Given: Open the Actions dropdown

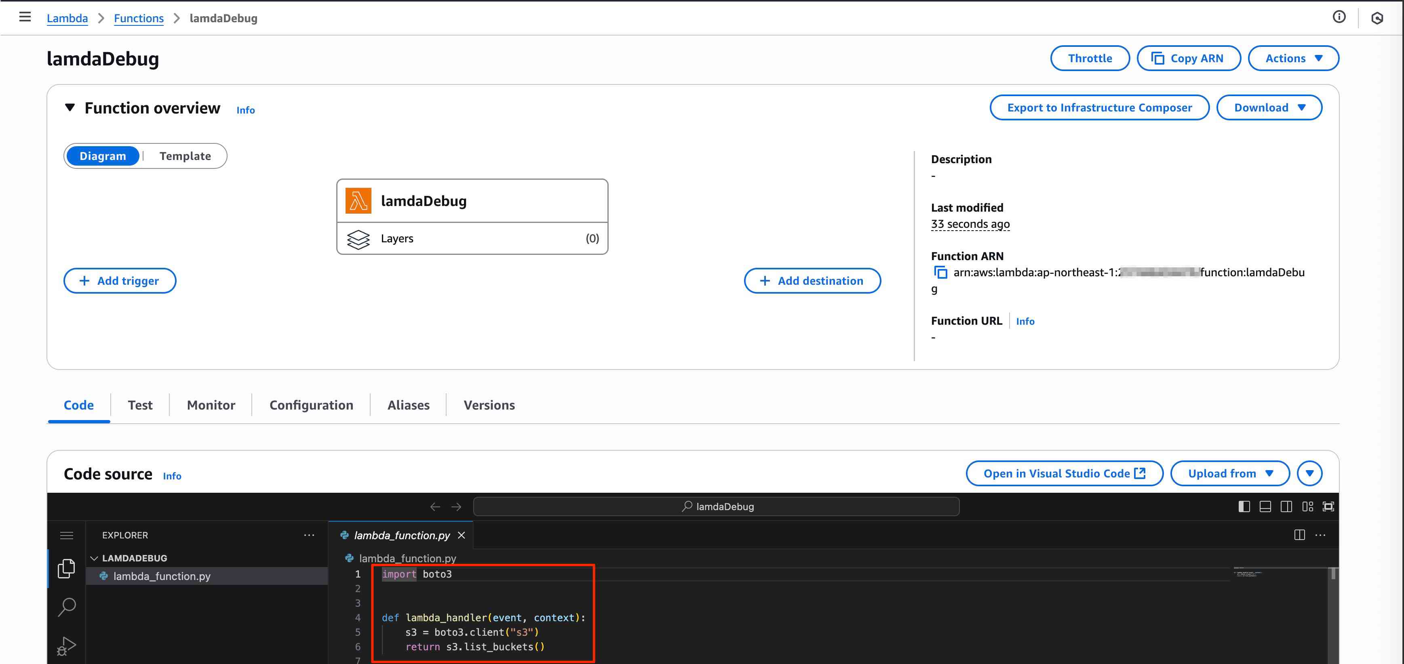Looking at the screenshot, I should click(x=1293, y=58).
